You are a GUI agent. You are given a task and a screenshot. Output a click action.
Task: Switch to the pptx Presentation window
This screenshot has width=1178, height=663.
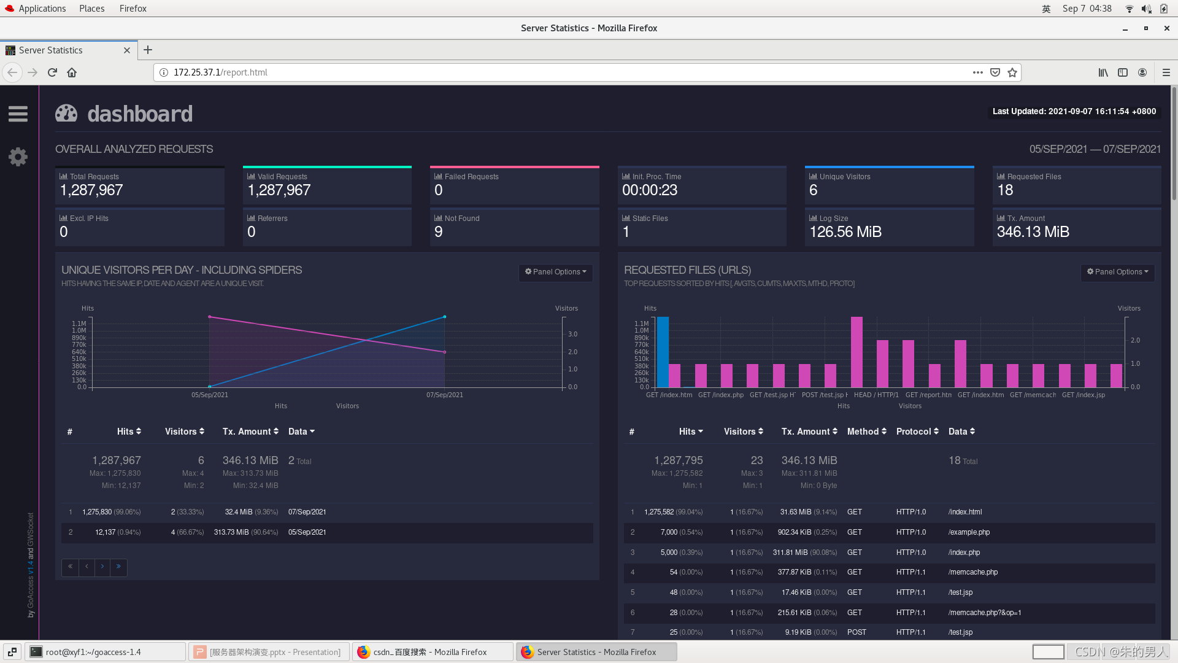269,652
